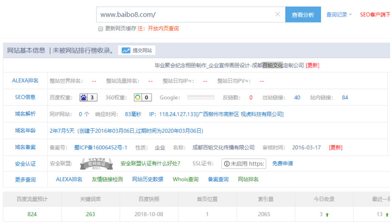Image resolution: width=392 pixels, height=224 pixels.
Task: Open the ALEXA排名 row header
Action: click(25, 80)
